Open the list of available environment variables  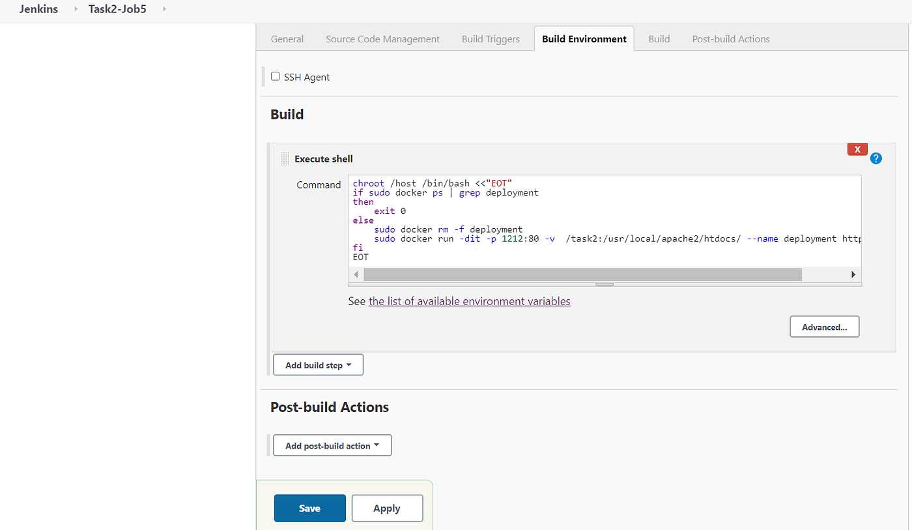tap(469, 301)
